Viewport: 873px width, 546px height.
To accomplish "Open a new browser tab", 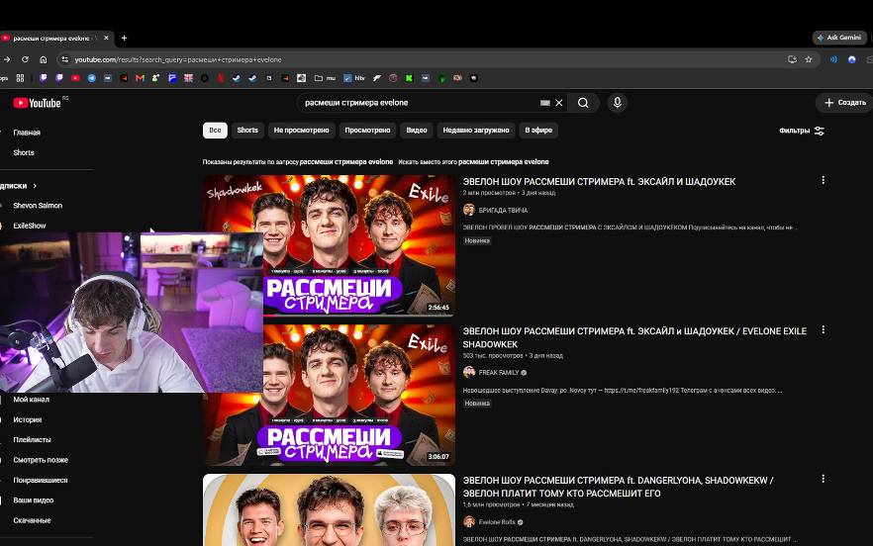I will coord(124,38).
